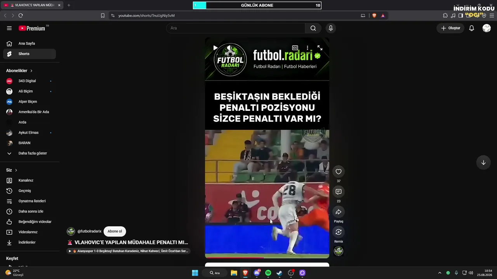The image size is (497, 279).
Task: Open the Amerika'da Bir Ada channel
Action: pyautogui.click(x=30, y=112)
